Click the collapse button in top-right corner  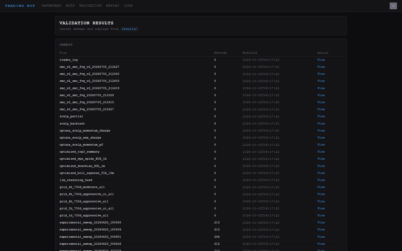pyautogui.click(x=393, y=6)
